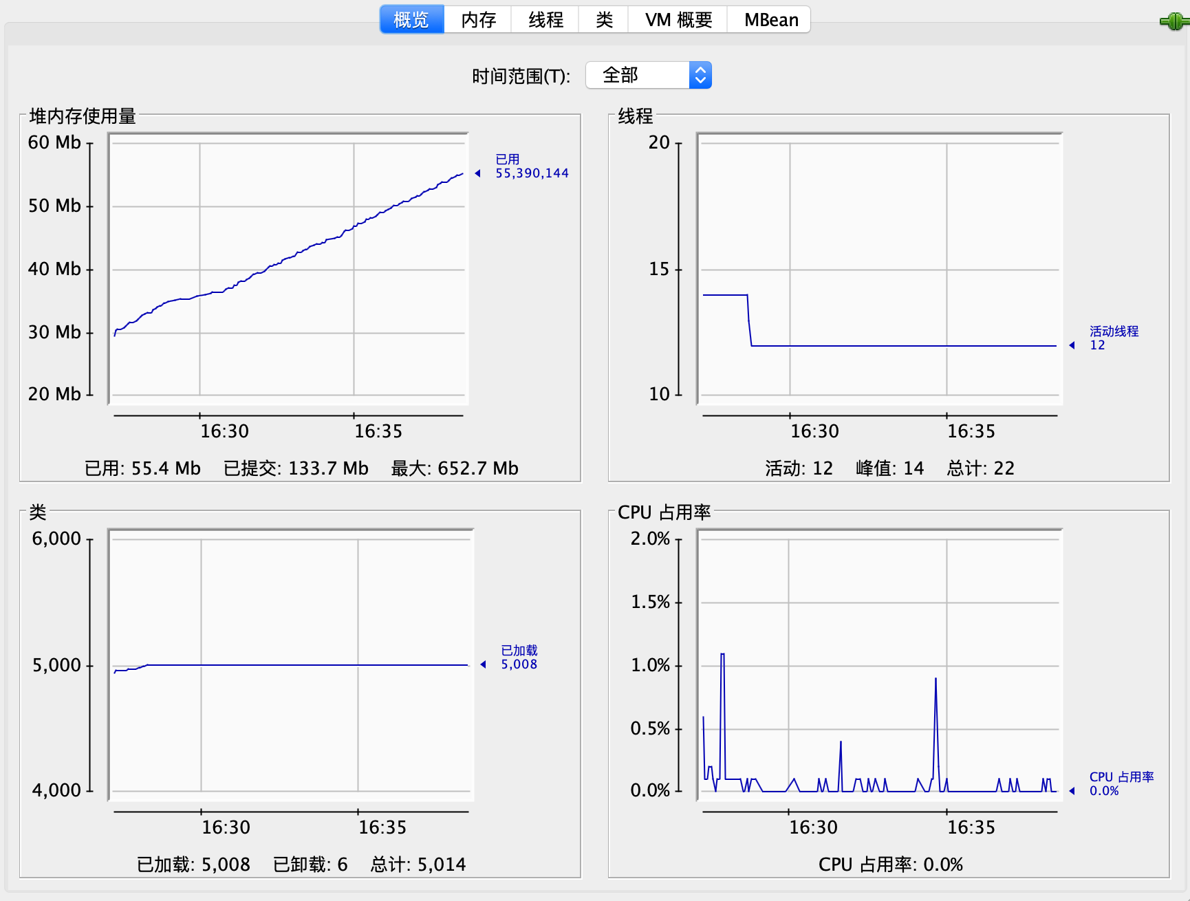This screenshot has width=1190, height=901.
Task: Open the 内存 tab
Action: 478,20
